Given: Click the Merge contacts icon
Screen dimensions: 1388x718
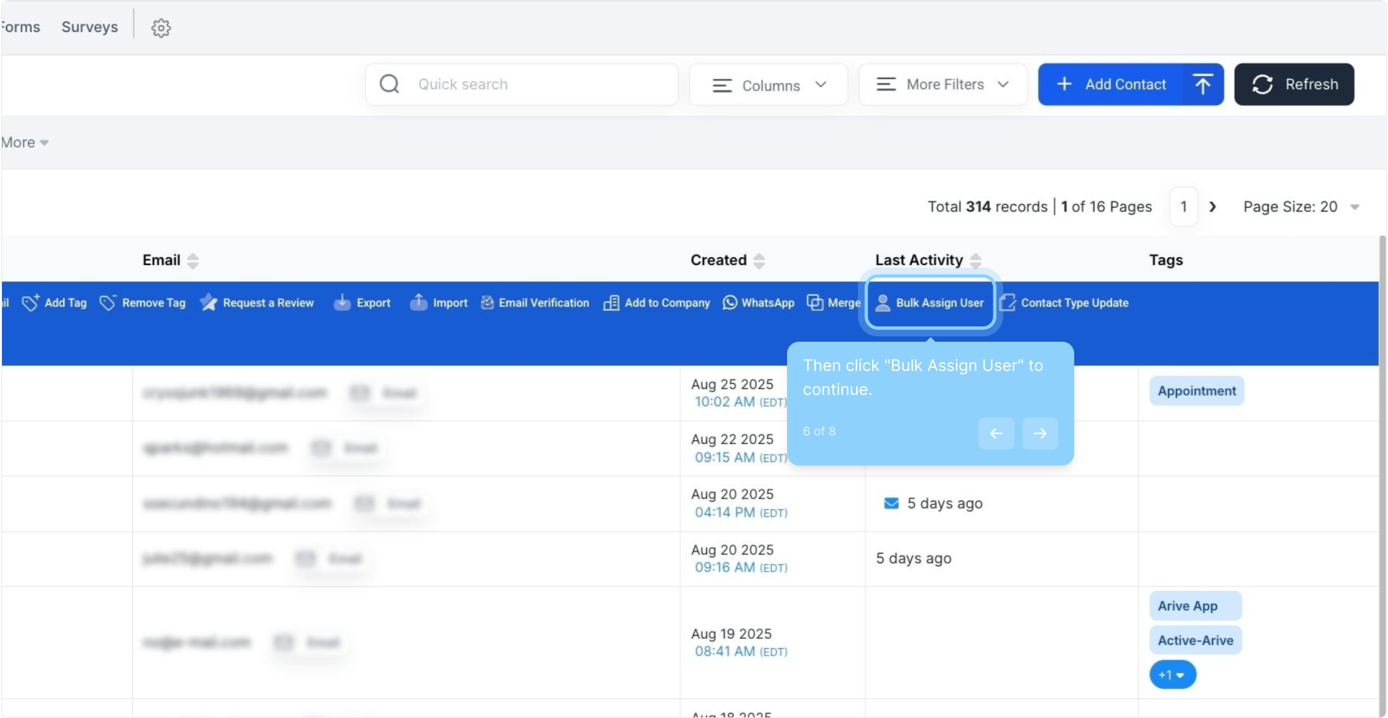Looking at the screenshot, I should [814, 303].
